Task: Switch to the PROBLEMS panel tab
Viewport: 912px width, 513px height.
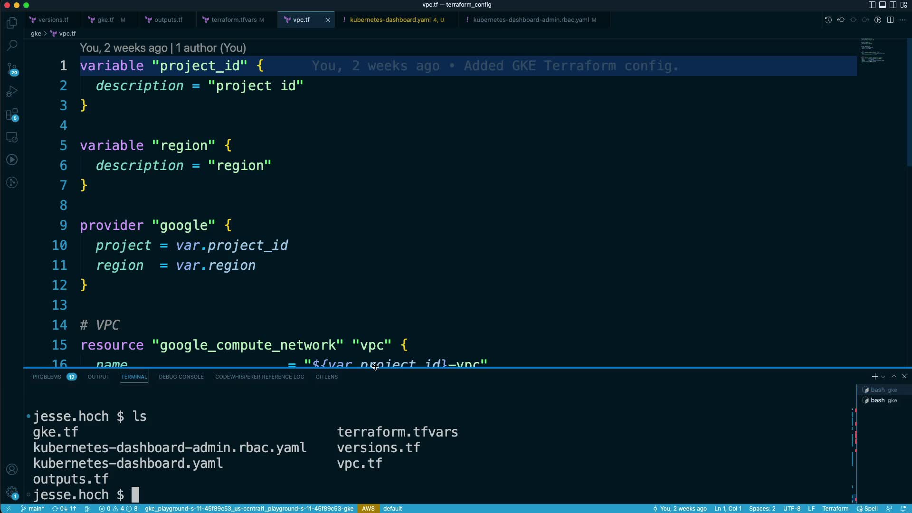Action: (x=47, y=377)
